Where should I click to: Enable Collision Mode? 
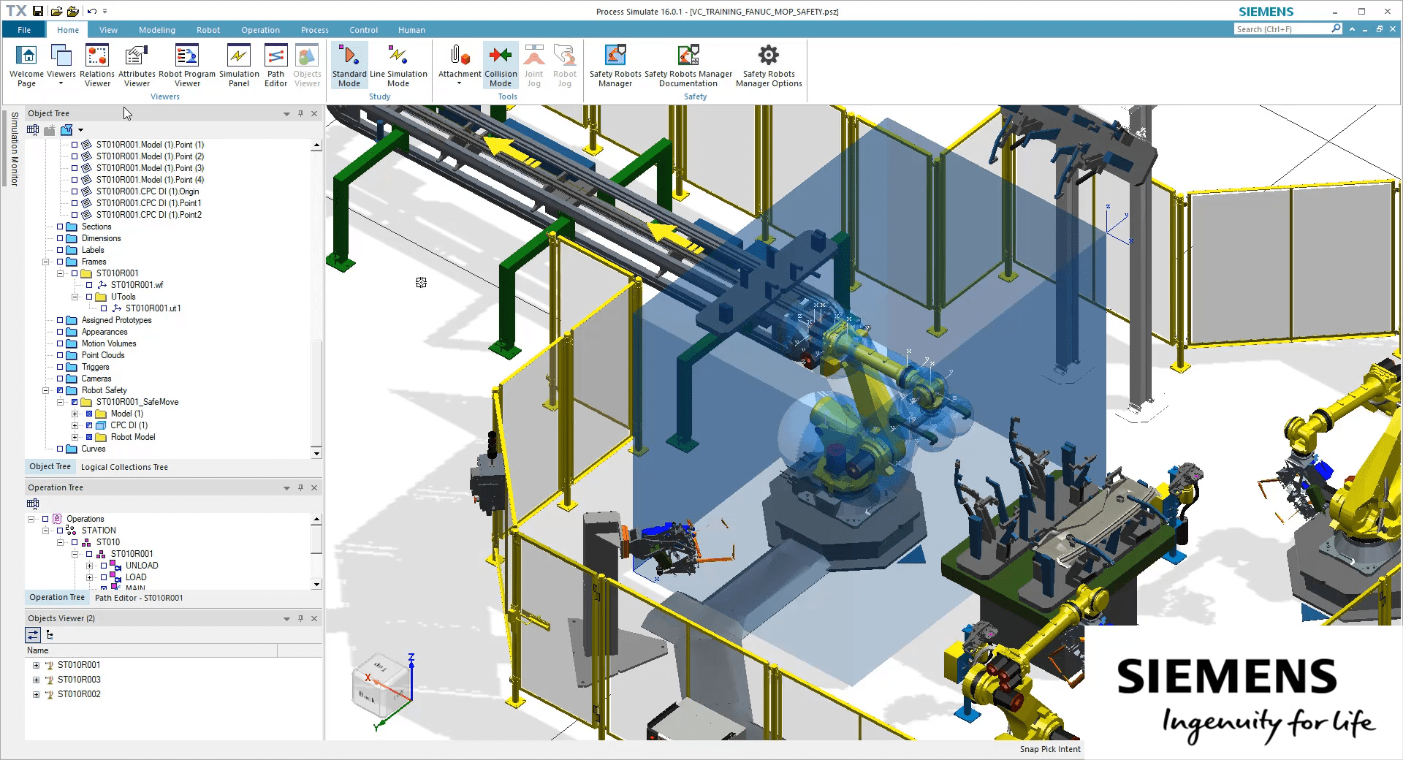tap(501, 64)
